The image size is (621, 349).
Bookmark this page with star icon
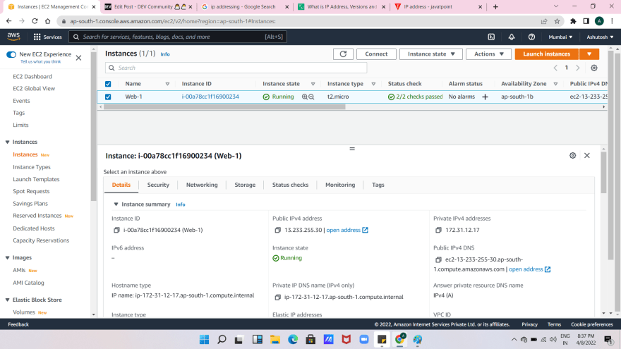coord(557,21)
